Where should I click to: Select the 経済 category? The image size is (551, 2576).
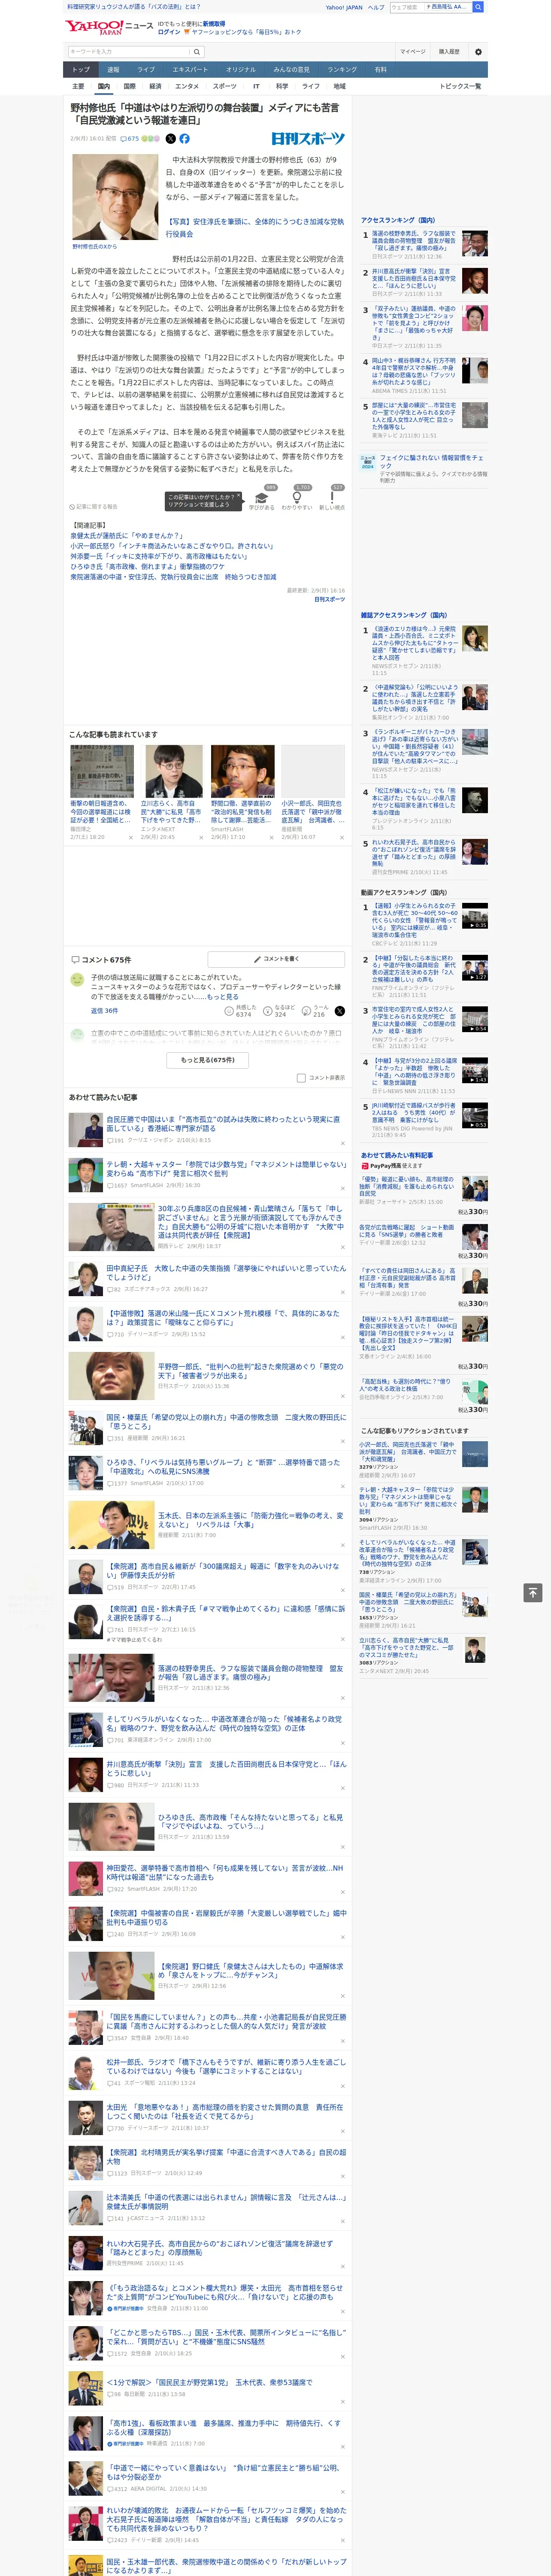(x=155, y=86)
